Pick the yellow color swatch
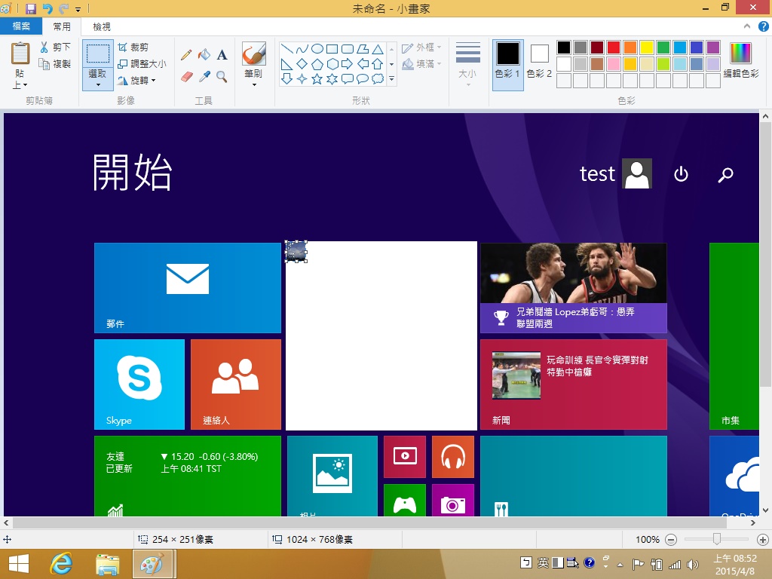 646,47
